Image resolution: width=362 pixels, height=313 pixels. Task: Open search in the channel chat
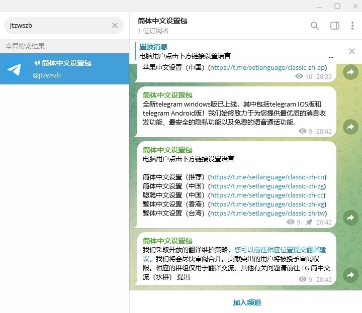[x=315, y=26]
